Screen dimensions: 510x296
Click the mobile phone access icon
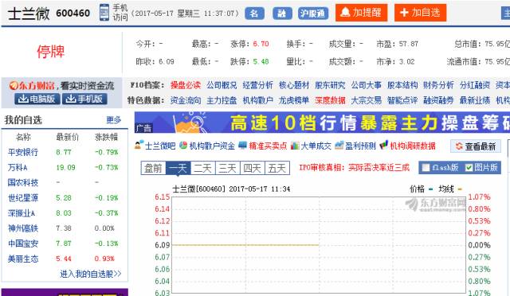click(x=104, y=13)
